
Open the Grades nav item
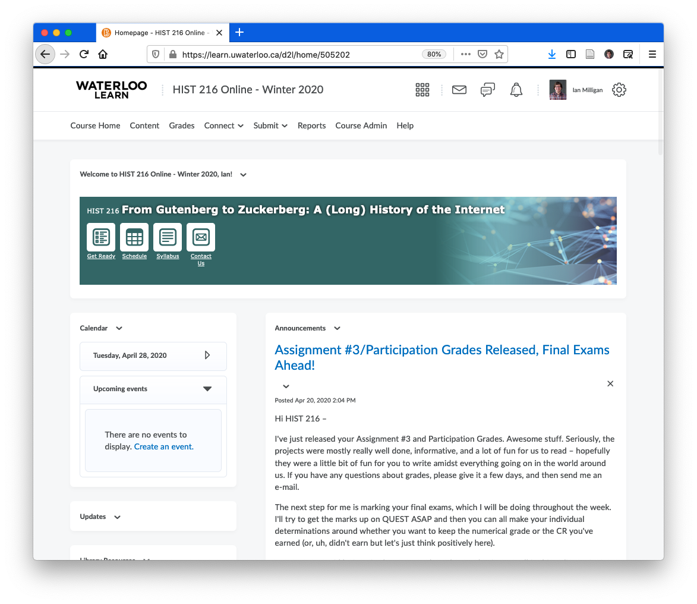[x=182, y=126]
